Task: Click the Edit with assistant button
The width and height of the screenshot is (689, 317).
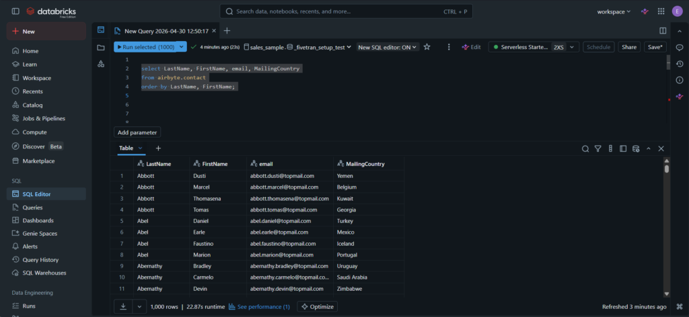Action: [x=471, y=47]
